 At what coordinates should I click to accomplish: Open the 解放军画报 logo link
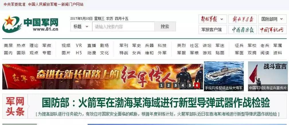(x=243, y=19)
